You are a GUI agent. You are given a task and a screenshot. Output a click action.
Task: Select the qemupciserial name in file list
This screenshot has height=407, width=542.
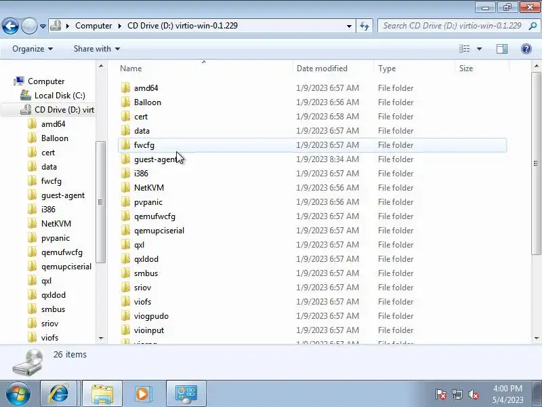click(x=159, y=231)
